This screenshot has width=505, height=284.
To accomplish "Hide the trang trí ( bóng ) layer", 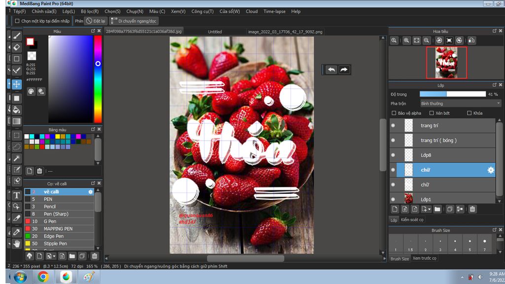I will pos(393,141).
